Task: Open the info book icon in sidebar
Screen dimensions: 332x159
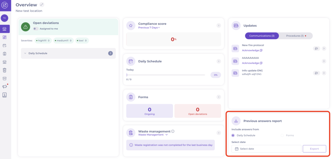Action: (x=5, y=95)
